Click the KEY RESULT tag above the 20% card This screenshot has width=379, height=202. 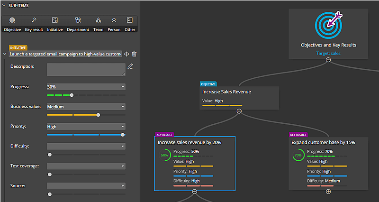tap(164, 135)
